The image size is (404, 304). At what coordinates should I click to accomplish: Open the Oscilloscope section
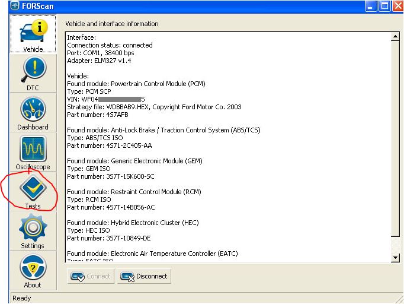33,152
